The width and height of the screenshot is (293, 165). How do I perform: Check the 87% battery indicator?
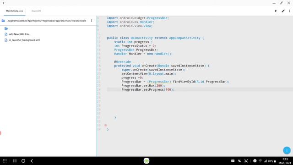272,161
